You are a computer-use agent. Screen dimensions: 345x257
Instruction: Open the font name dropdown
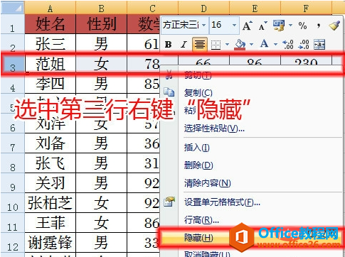[204, 25]
